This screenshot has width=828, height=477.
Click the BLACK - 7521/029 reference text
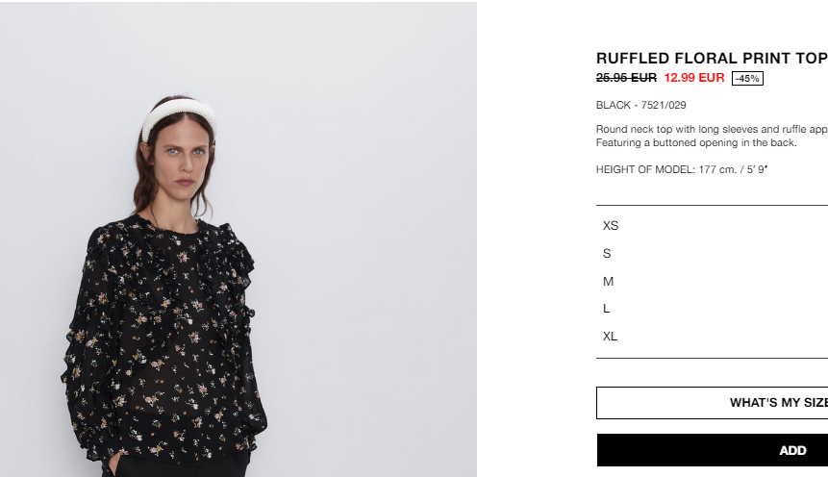[x=641, y=105]
